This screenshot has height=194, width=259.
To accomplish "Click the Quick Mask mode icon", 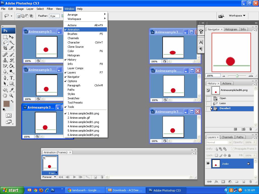I will (9, 115).
